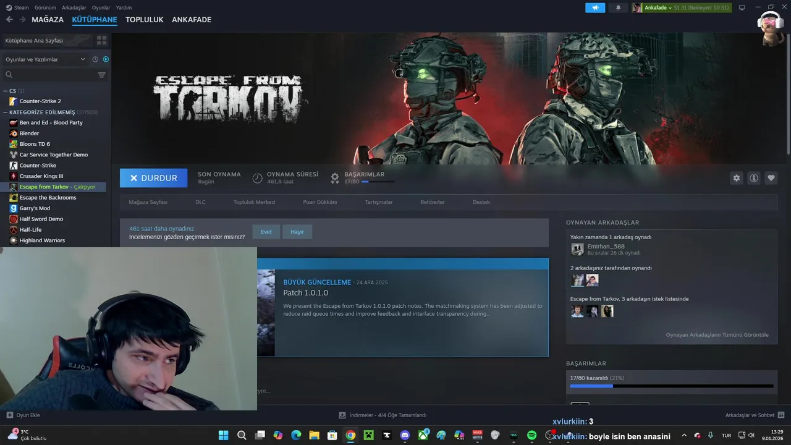Click the achievements gear badge icon
791x445 pixels.
click(x=334, y=178)
